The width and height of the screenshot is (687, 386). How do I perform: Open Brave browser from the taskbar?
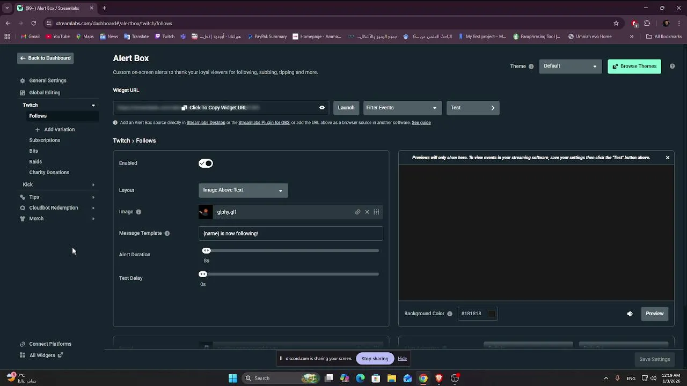(x=439, y=378)
